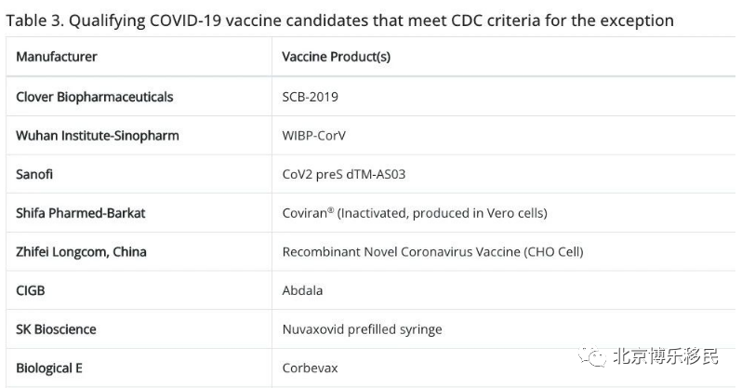Click the Table 3 caption title
Image resolution: width=742 pixels, height=388 pixels.
[339, 20]
